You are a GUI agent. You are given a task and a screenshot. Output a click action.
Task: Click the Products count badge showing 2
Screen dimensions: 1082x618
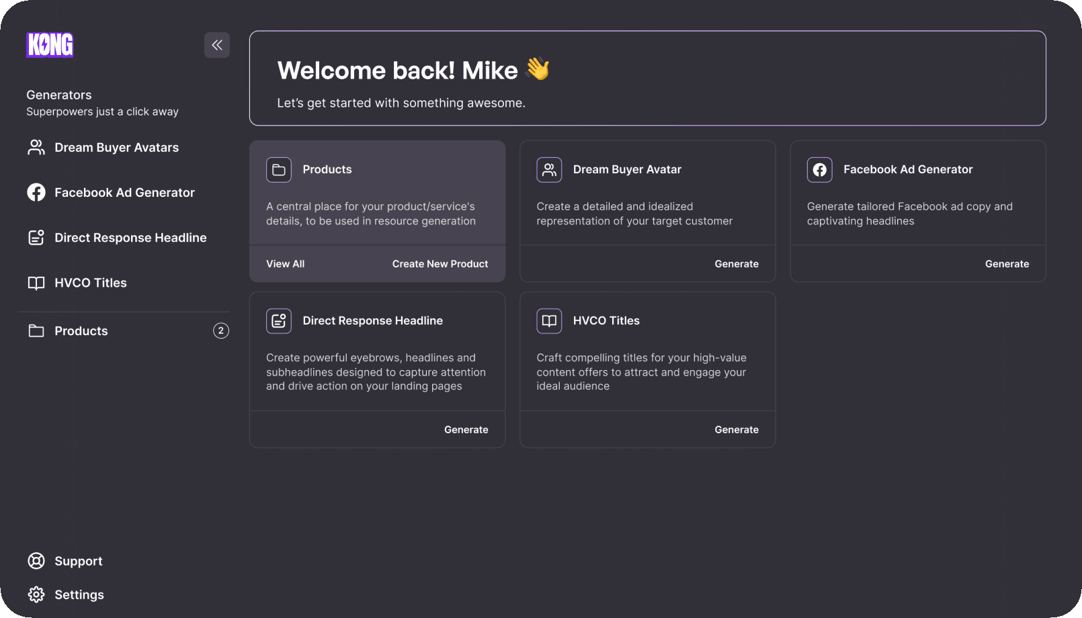[x=220, y=330]
